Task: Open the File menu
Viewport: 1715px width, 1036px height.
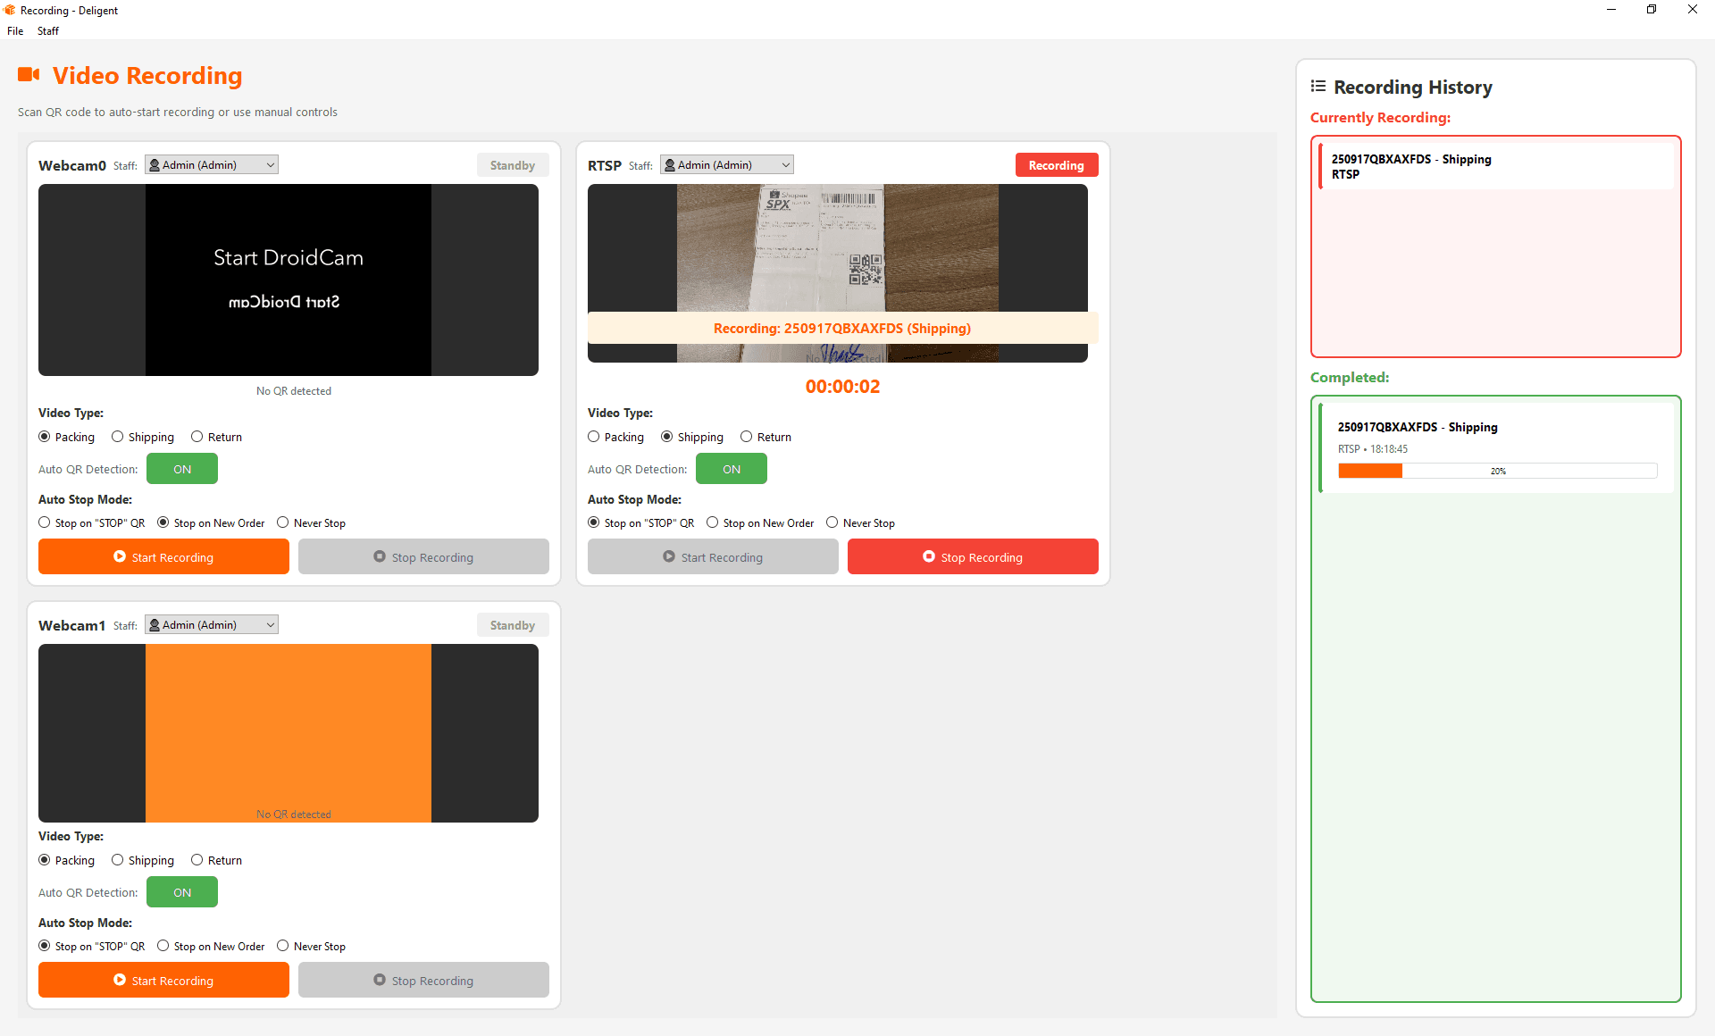Action: (x=15, y=30)
